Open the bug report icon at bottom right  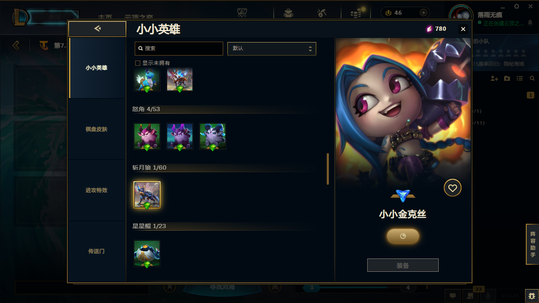point(531,296)
